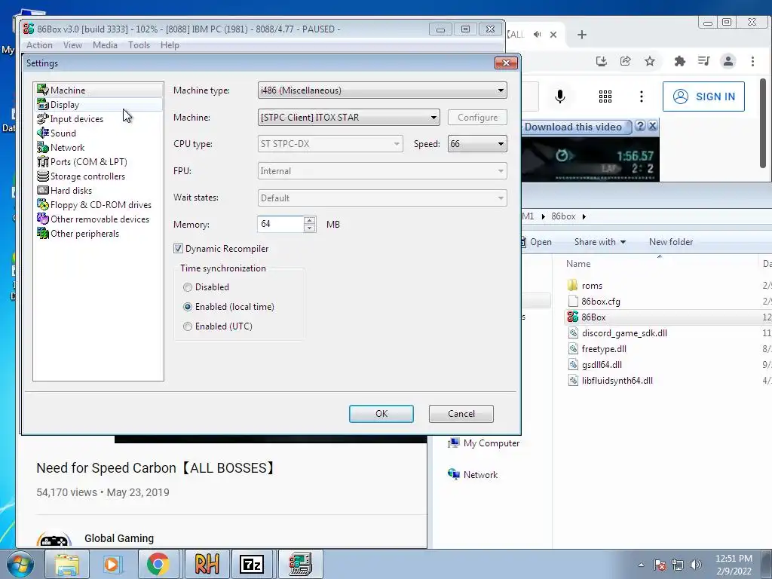Expand the Machine type dropdown
772x579 pixels.
(x=382, y=90)
